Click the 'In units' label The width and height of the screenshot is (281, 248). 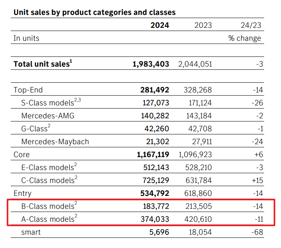27,38
